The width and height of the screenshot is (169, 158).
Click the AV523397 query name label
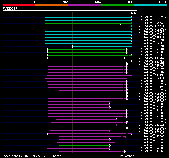point(10,8)
